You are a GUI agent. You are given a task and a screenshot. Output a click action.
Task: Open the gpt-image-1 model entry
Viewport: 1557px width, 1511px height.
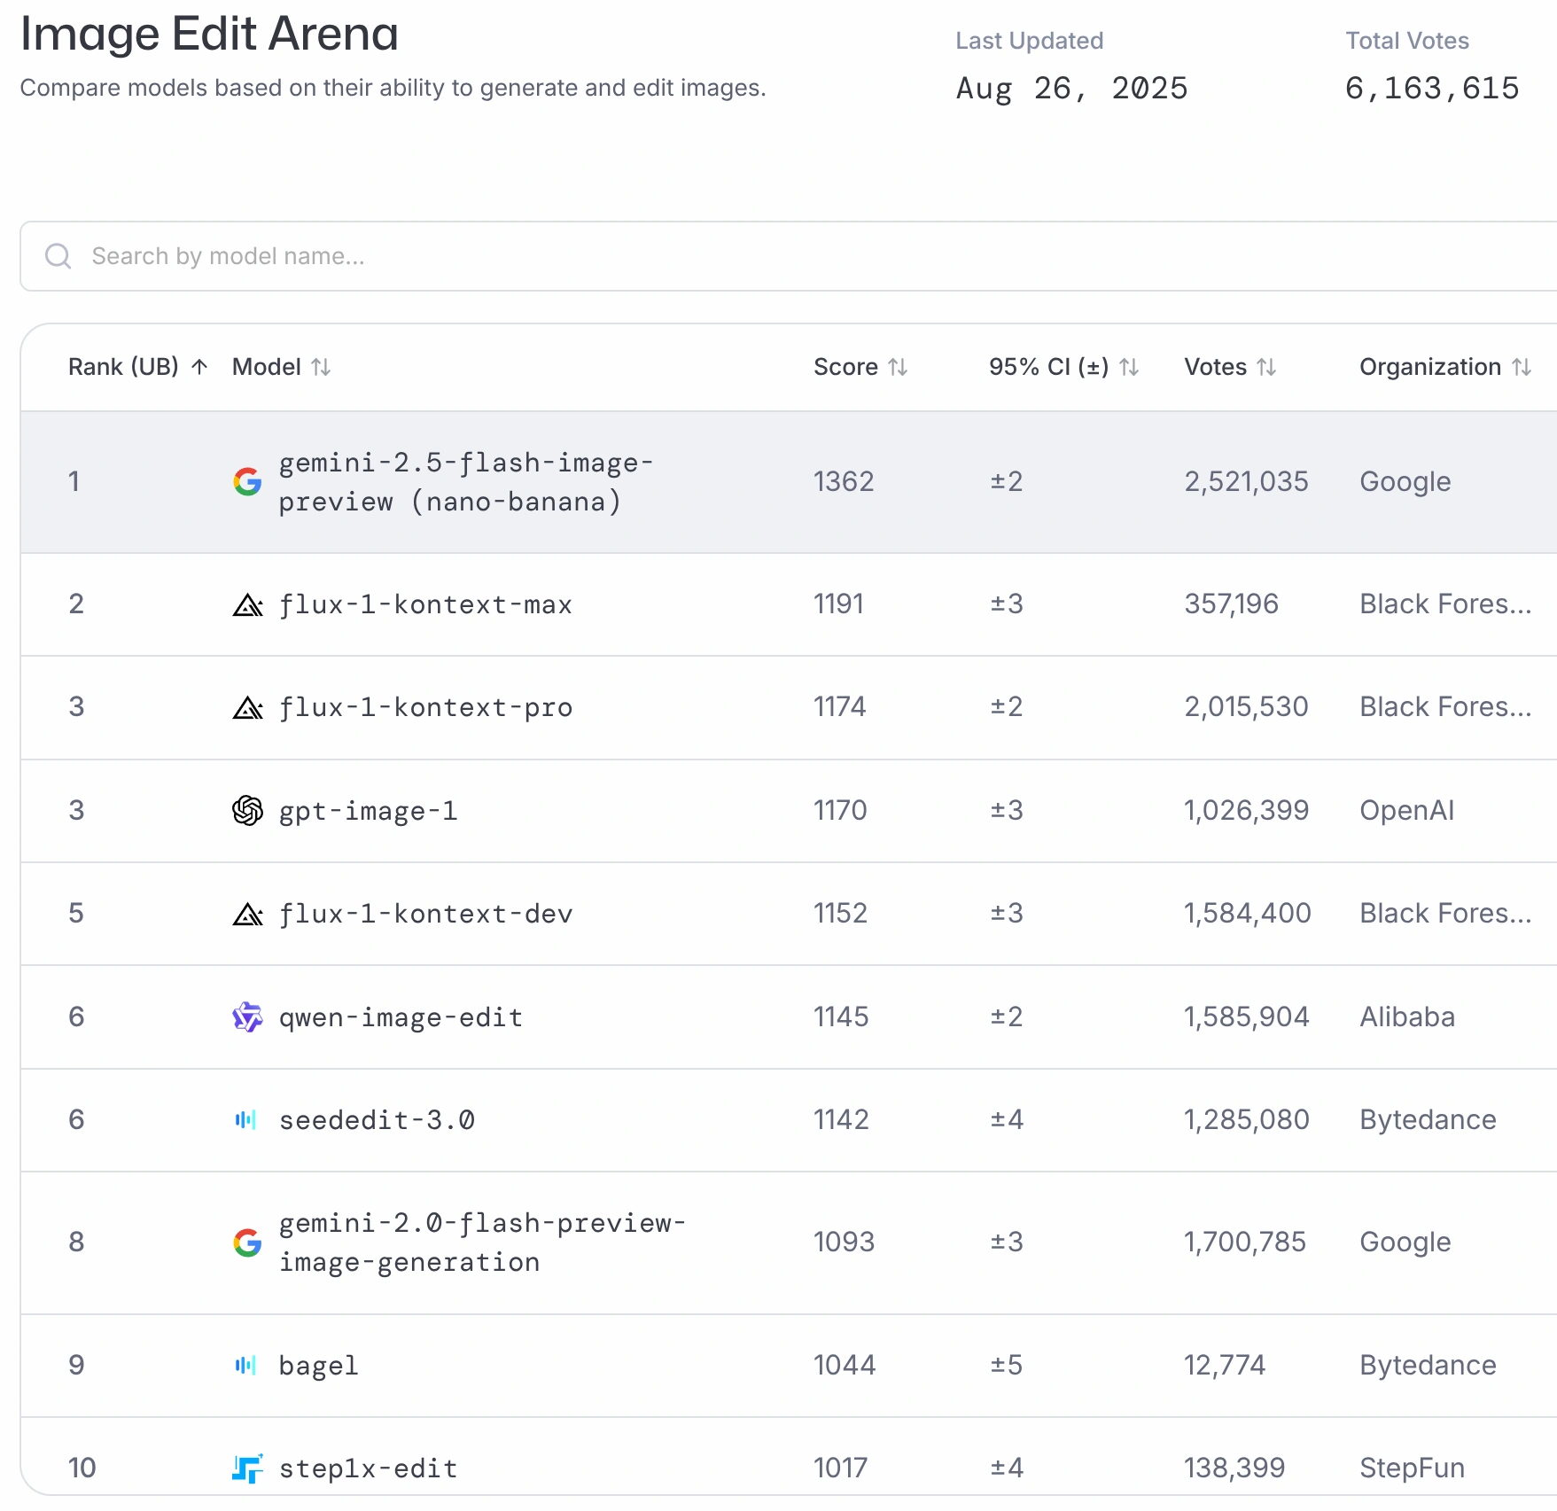click(x=368, y=810)
